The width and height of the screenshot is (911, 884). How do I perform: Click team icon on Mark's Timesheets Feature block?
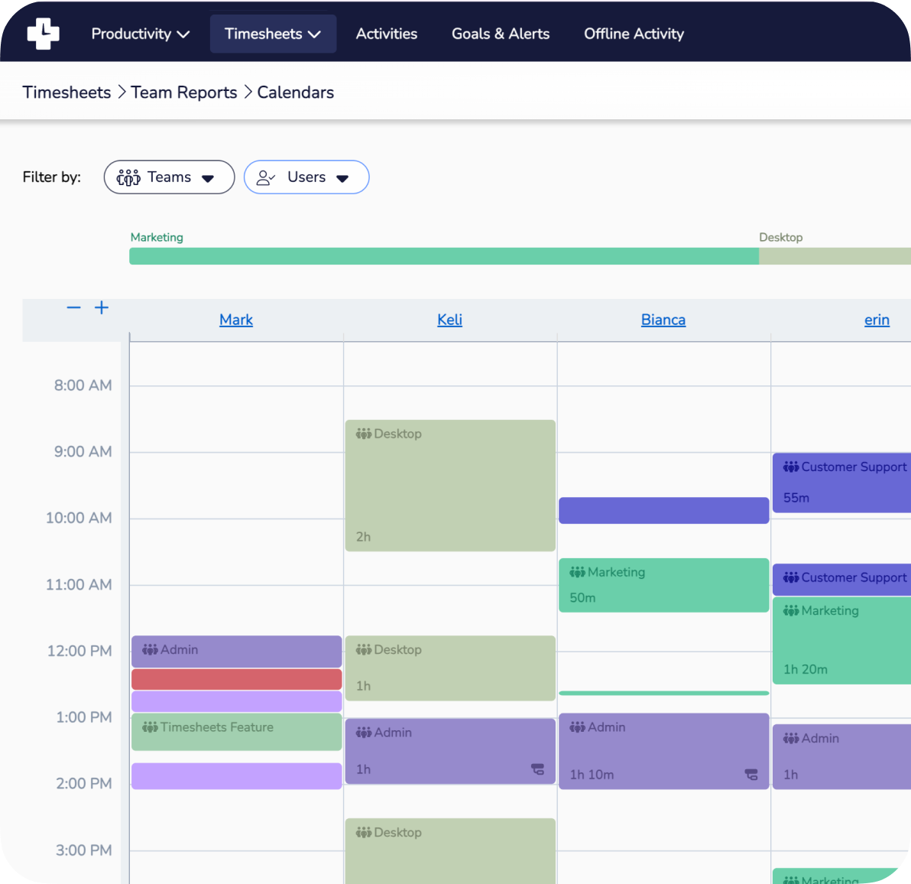point(150,727)
